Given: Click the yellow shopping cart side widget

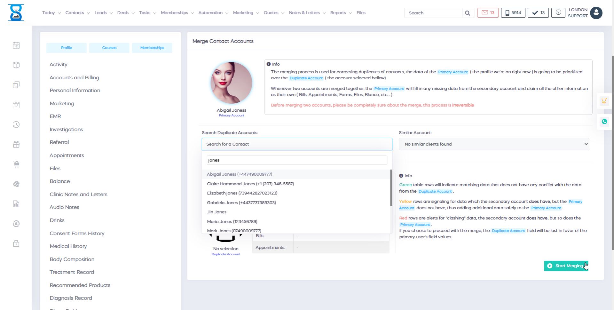Looking at the screenshot, I should pyautogui.click(x=604, y=101).
